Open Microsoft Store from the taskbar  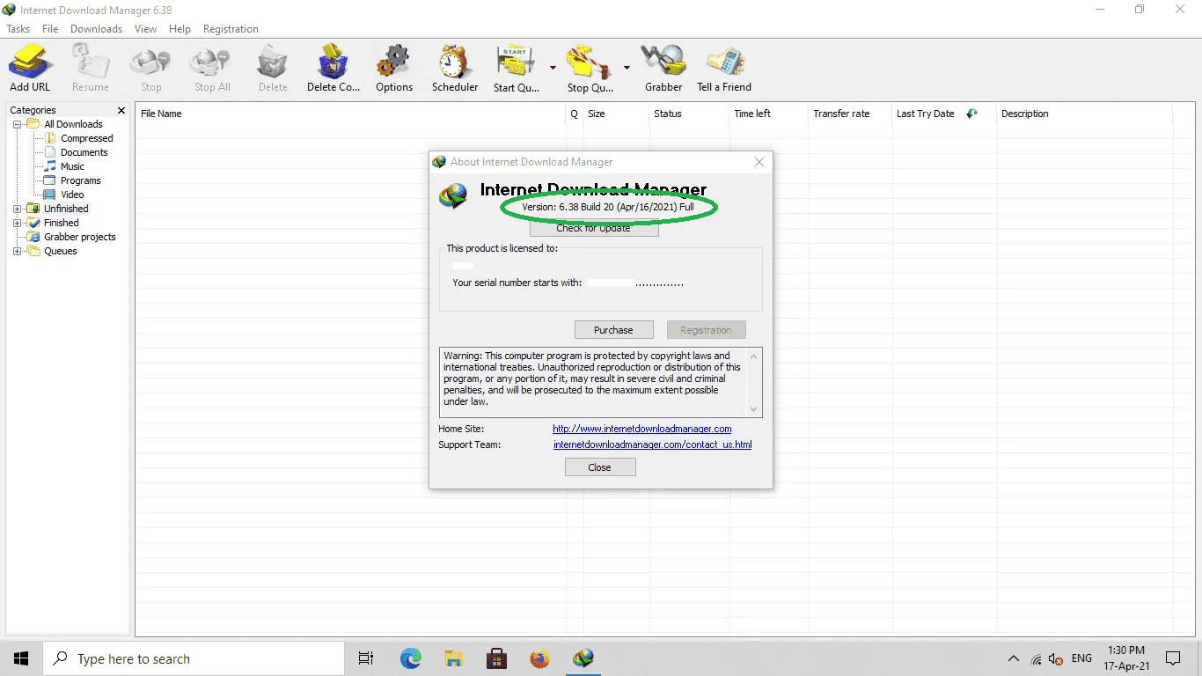pyautogui.click(x=496, y=658)
